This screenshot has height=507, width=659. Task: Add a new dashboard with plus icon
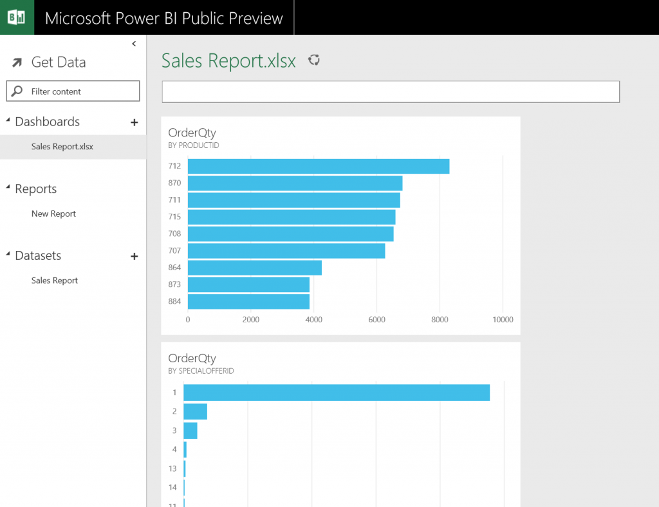(x=134, y=122)
